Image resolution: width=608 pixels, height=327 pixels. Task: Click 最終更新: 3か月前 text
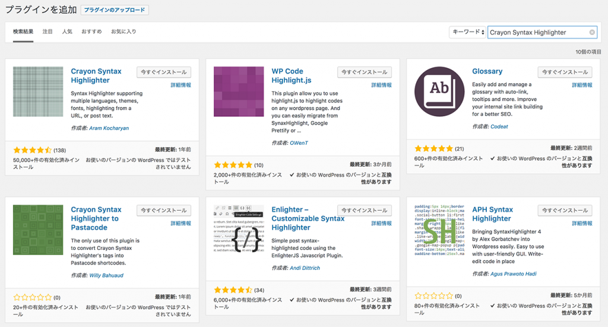(x=370, y=164)
